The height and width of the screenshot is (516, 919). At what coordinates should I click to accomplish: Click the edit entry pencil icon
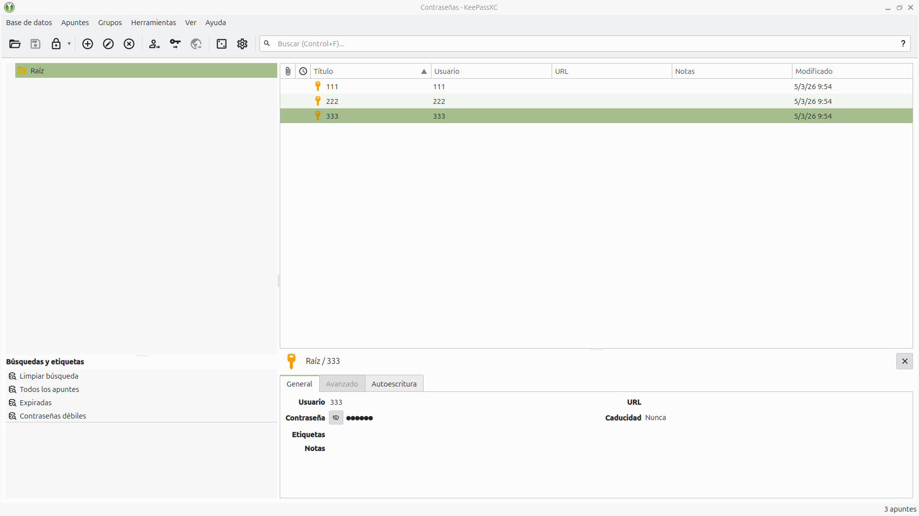(108, 44)
